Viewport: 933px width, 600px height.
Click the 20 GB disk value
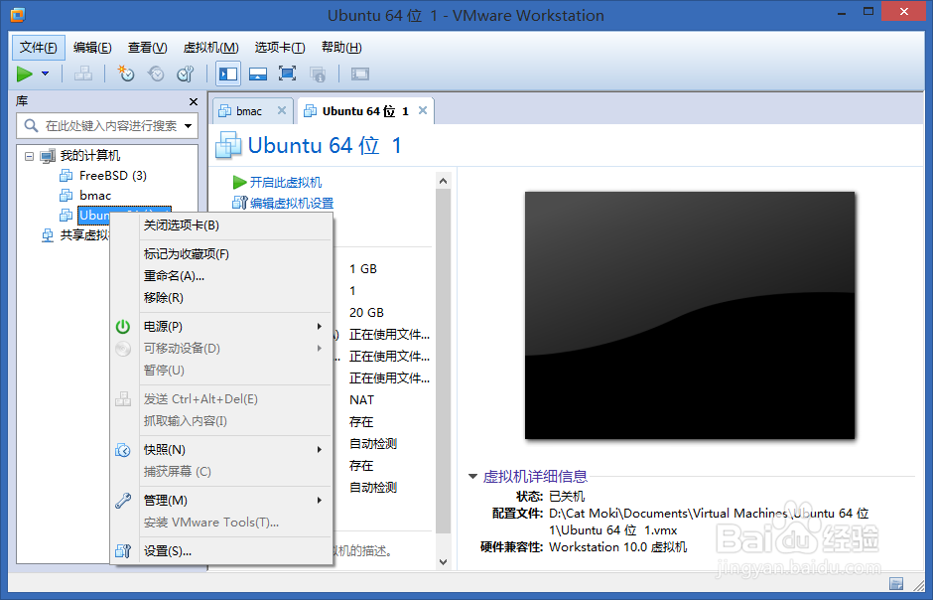pyautogui.click(x=366, y=313)
